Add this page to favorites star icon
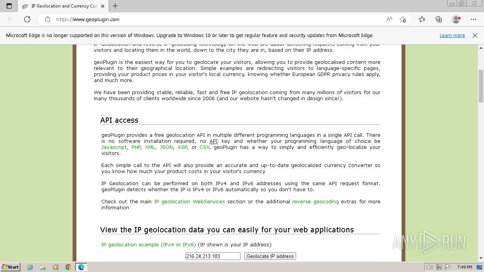This screenshot has height=272, width=484. [403, 19]
